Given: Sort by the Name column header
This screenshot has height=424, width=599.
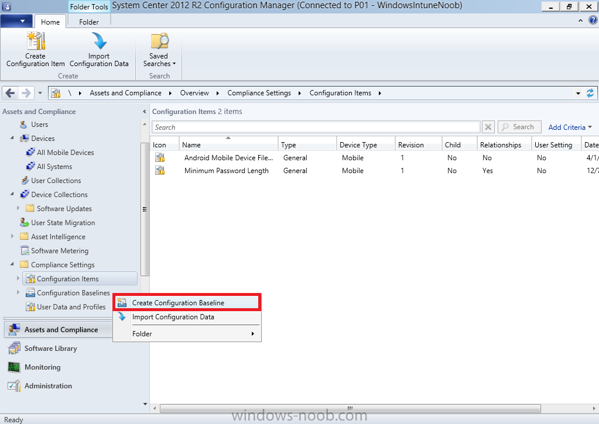Looking at the screenshot, I should pyautogui.click(x=228, y=144).
